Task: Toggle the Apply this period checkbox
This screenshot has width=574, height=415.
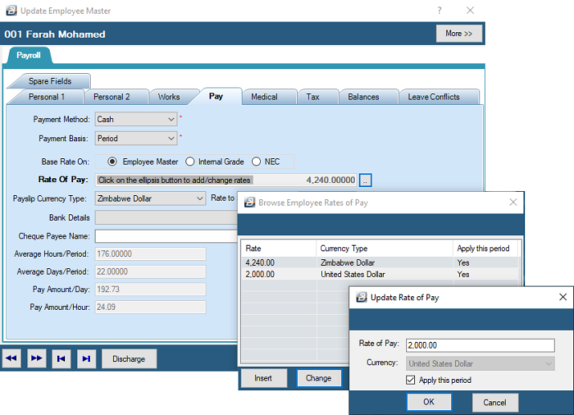Action: point(410,380)
